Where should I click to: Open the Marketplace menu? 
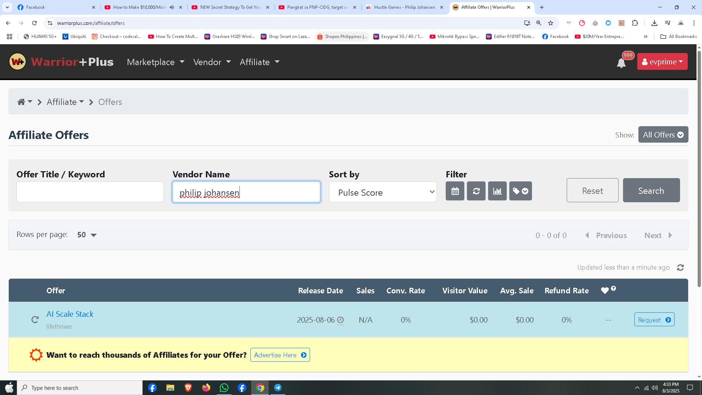[x=155, y=62]
